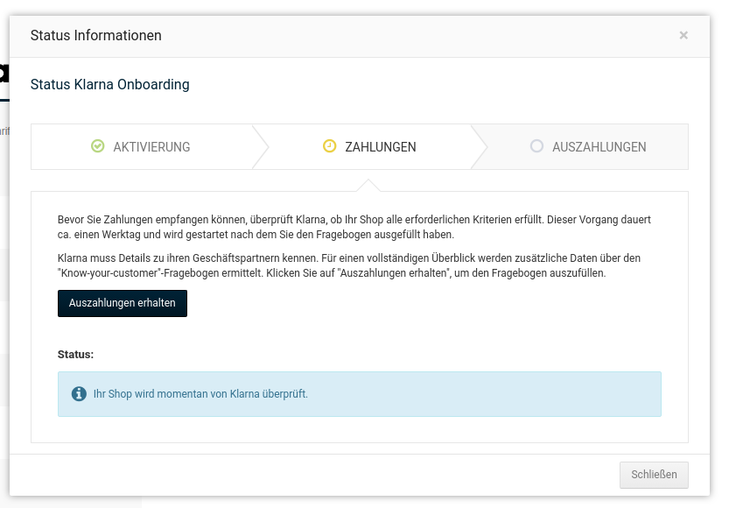Image resolution: width=729 pixels, height=508 pixels.
Task: Click the grey circle icon beside Auszahlungen
Action: (536, 146)
